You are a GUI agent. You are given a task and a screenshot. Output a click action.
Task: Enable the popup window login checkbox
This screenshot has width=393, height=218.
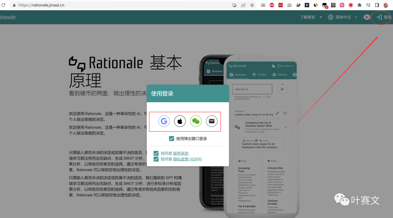coord(171,138)
